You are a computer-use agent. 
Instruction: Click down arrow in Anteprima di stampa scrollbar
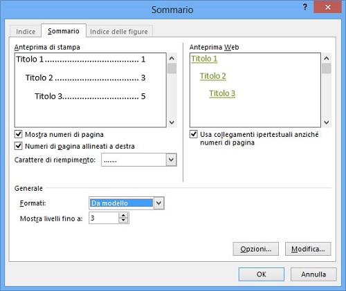[x=172, y=122]
